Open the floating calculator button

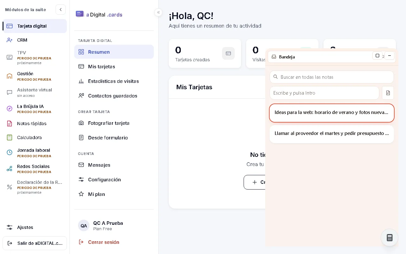point(390,237)
